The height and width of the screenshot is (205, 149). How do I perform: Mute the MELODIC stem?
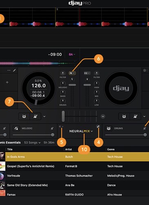52,128
